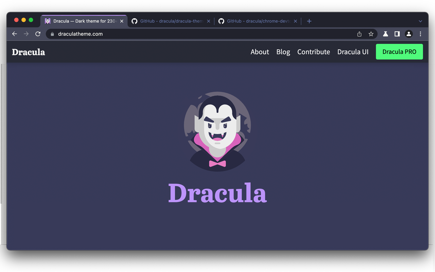Close the Dracula Dark theme tab

click(x=122, y=21)
